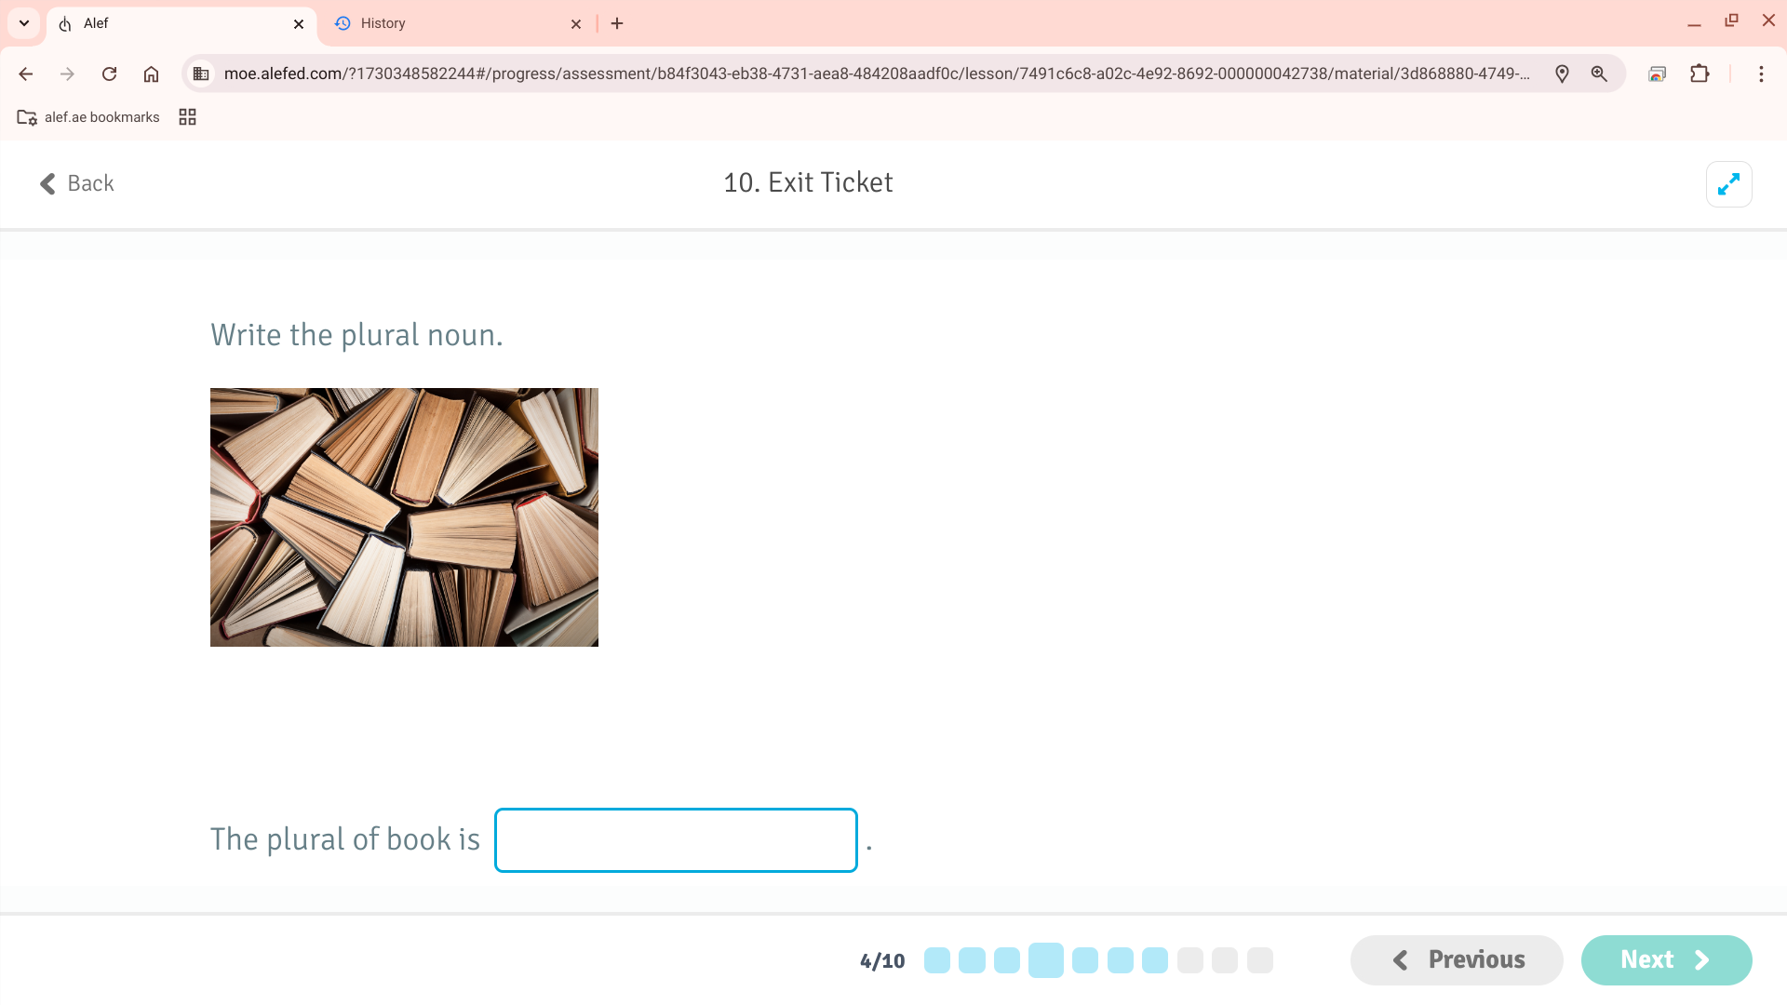Jump to first question progress square
Screen dimensions: 1787x1005
(937, 960)
